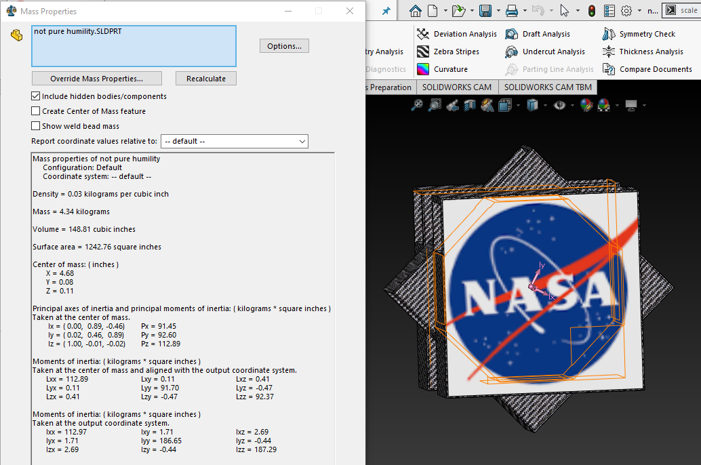This screenshot has width=701, height=465.
Task: Click the 'Mass = 4.34 kilograms' line
Action: [x=71, y=211]
